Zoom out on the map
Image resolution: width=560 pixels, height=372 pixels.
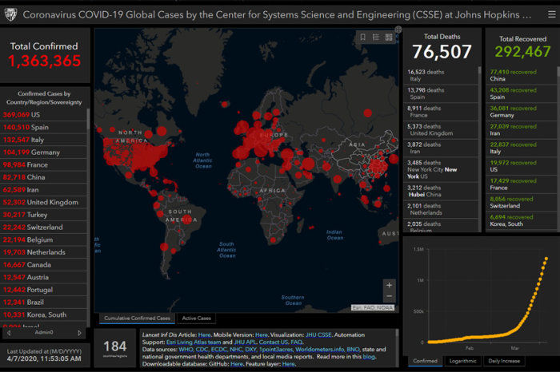[x=390, y=296]
